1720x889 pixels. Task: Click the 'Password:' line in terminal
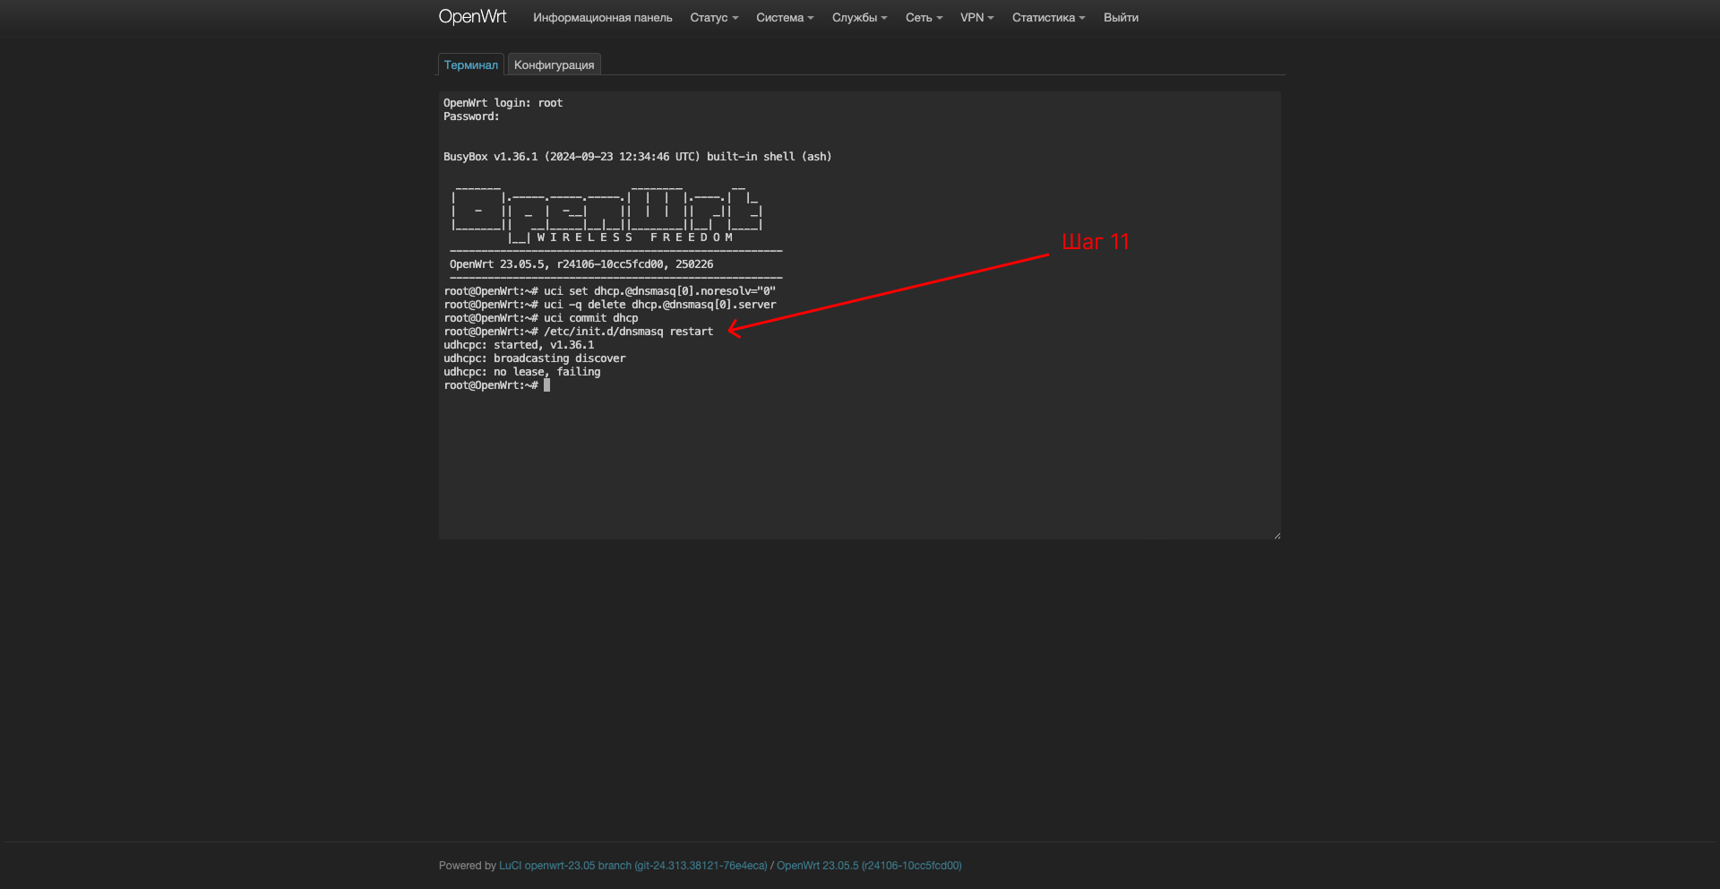point(471,117)
